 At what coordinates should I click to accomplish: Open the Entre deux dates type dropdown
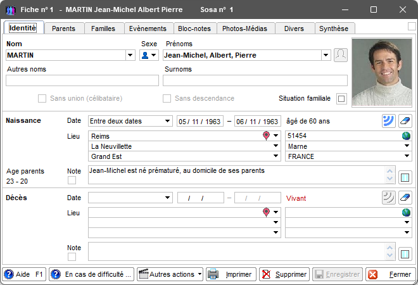click(x=167, y=121)
